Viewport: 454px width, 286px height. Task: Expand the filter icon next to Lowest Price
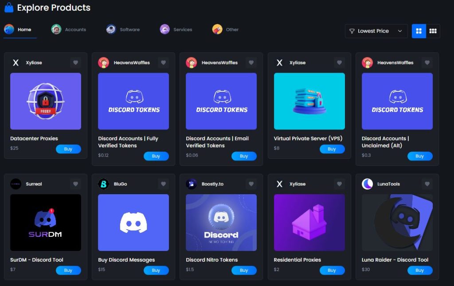tap(352, 31)
